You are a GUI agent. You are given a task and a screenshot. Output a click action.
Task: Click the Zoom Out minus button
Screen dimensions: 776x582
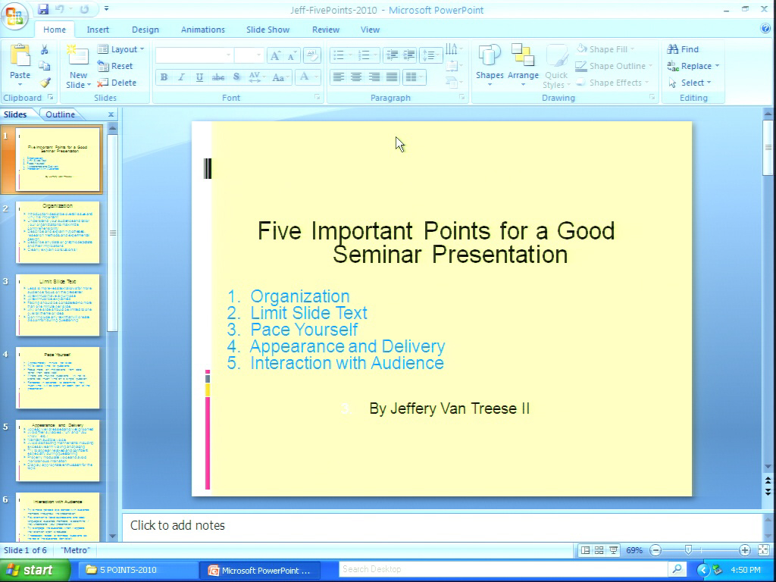click(x=656, y=550)
